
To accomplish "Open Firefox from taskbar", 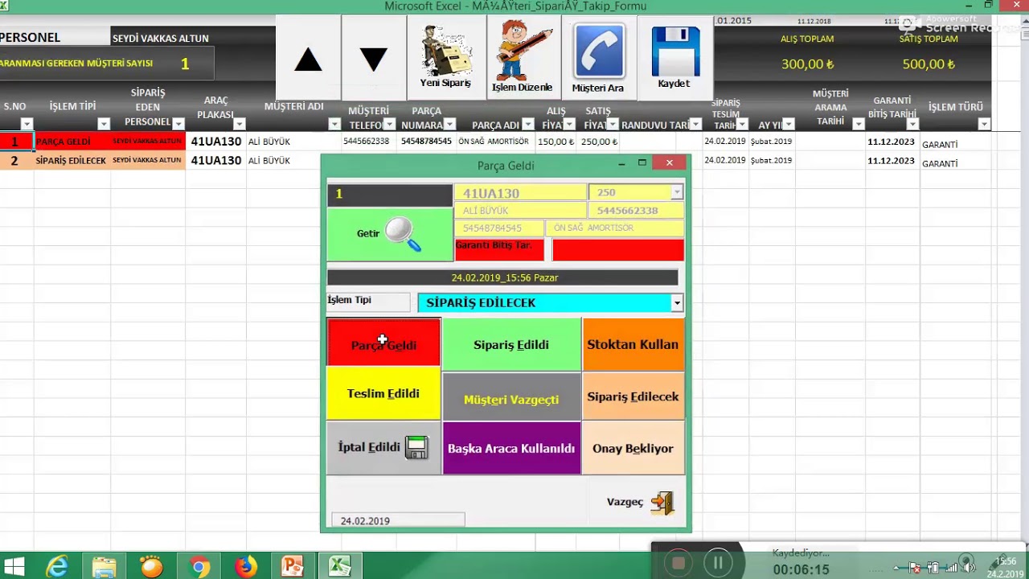I will (x=245, y=567).
